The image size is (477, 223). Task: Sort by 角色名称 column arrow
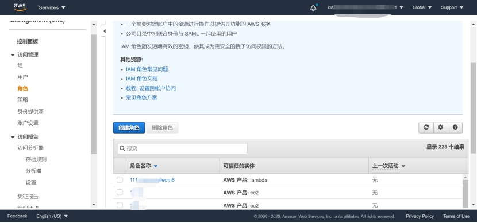[156, 166]
